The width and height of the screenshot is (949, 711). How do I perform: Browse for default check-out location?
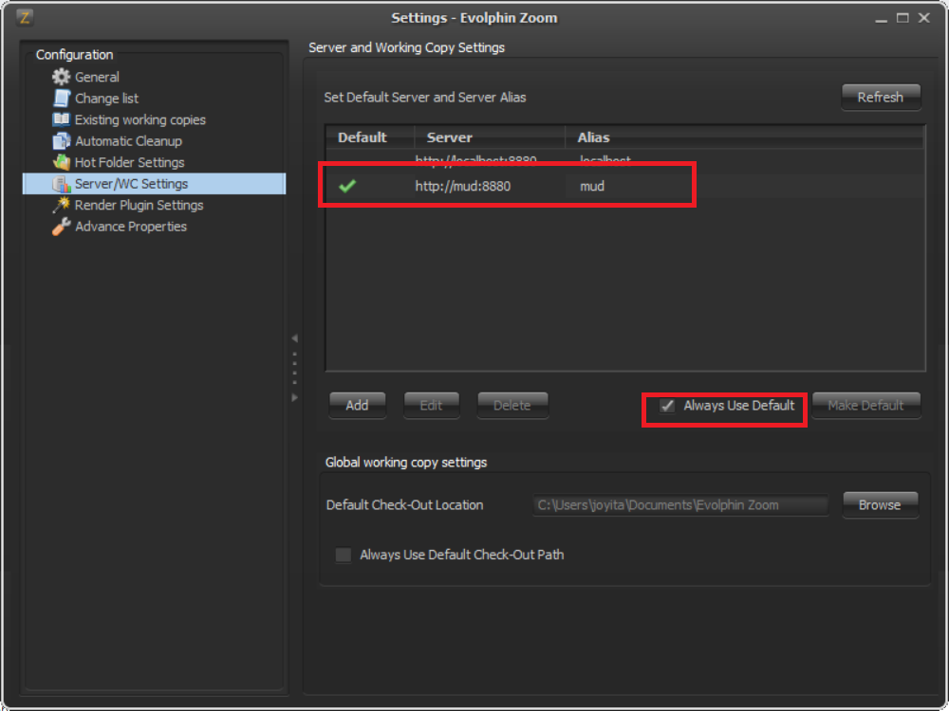tap(880, 505)
